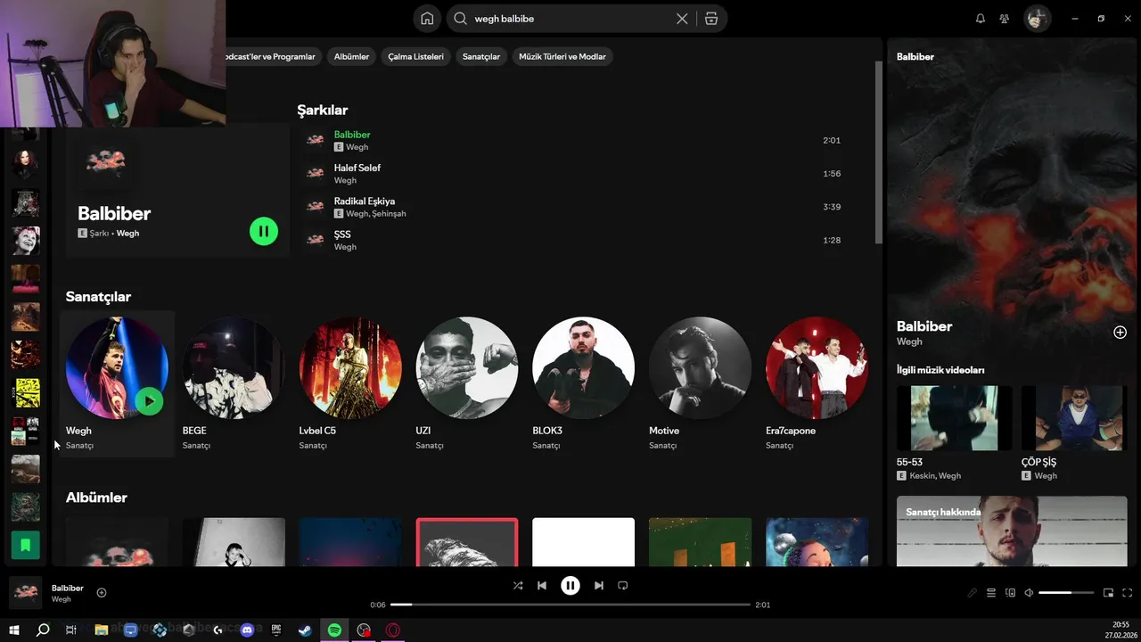Viewport: 1141px width, 642px height.
Task: Open the Albümler section heading
Action: (x=96, y=498)
